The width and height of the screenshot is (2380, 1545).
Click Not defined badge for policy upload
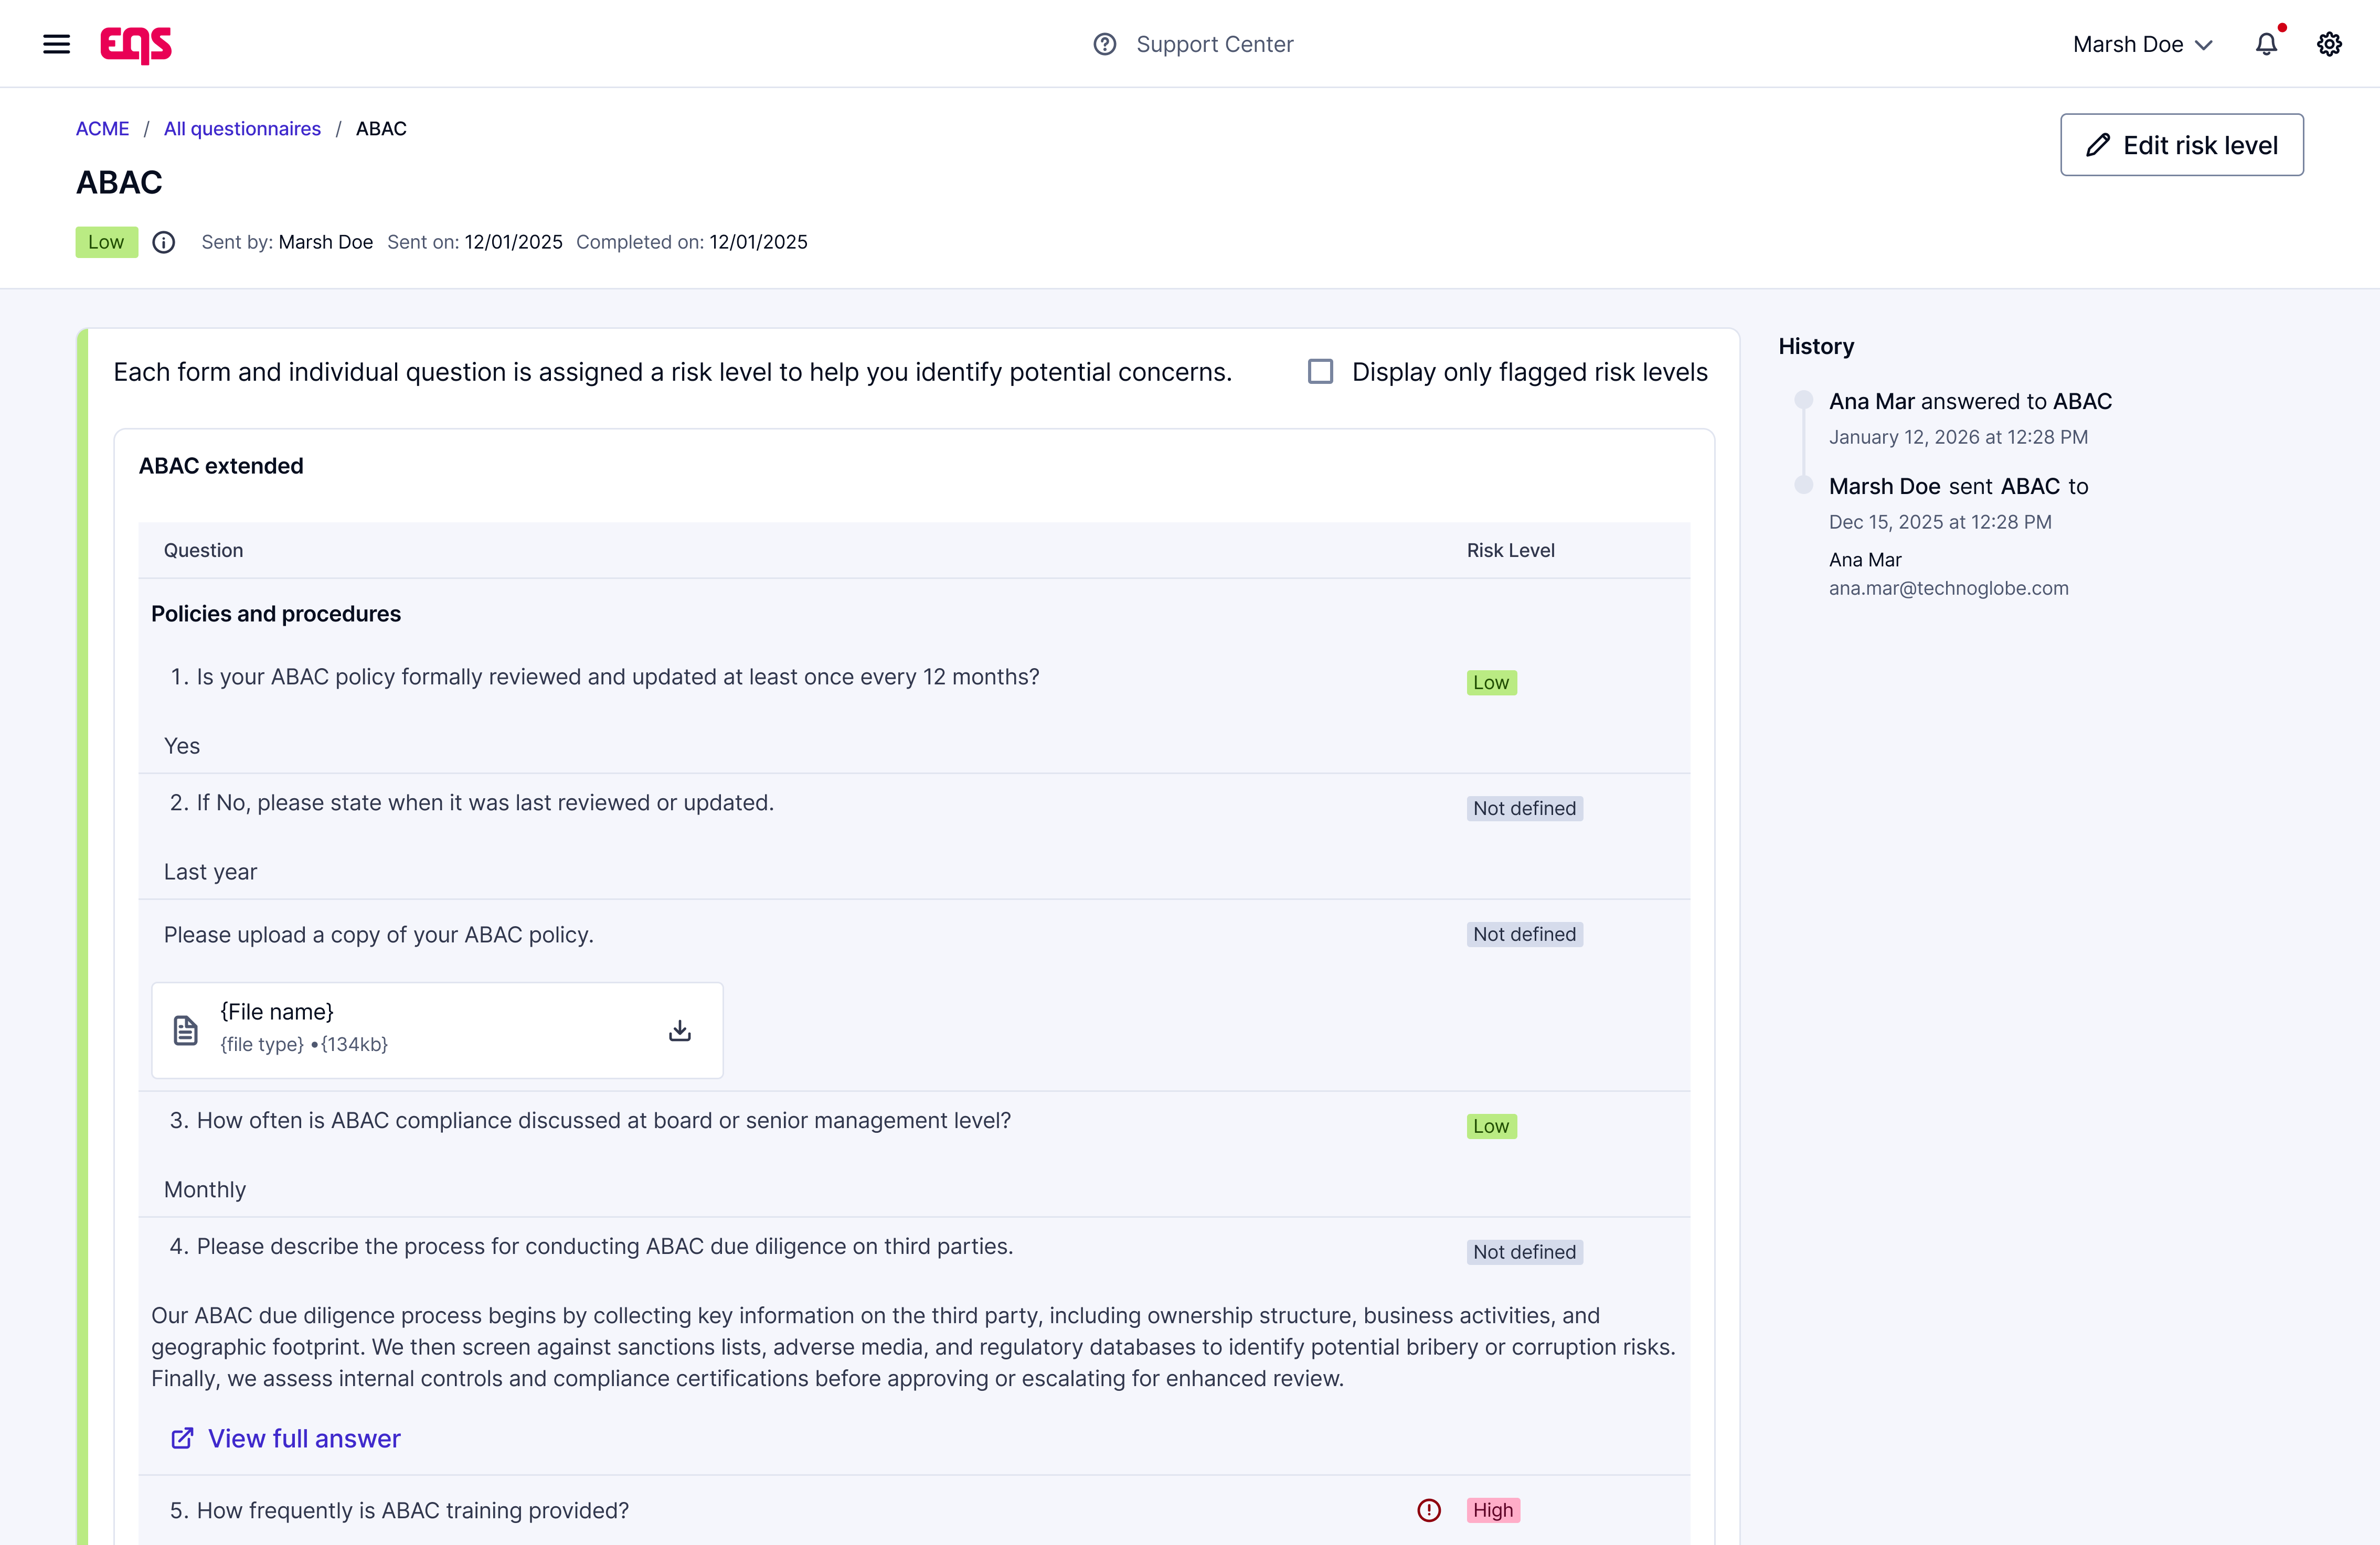pyautogui.click(x=1524, y=935)
